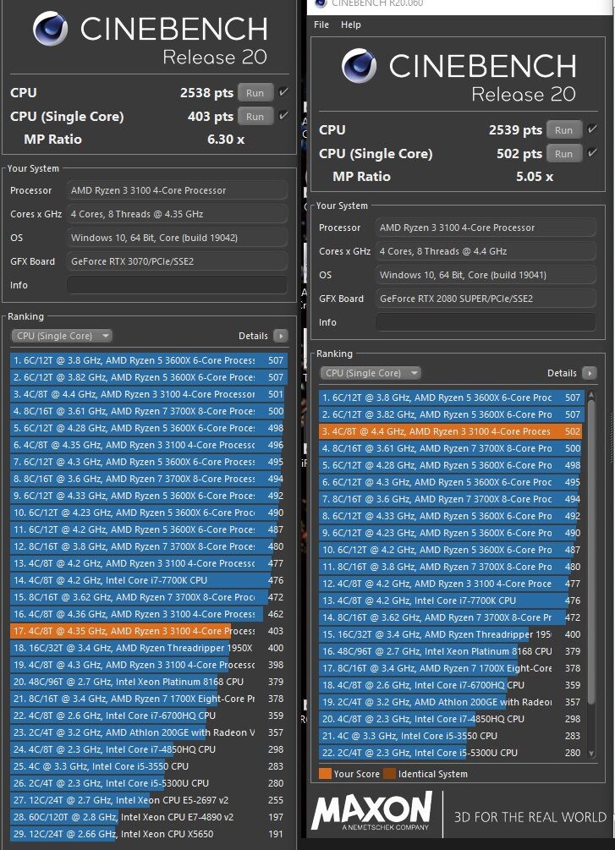615x850 pixels.
Task: Click Processor field in left window's Your System
Action: click(x=177, y=190)
